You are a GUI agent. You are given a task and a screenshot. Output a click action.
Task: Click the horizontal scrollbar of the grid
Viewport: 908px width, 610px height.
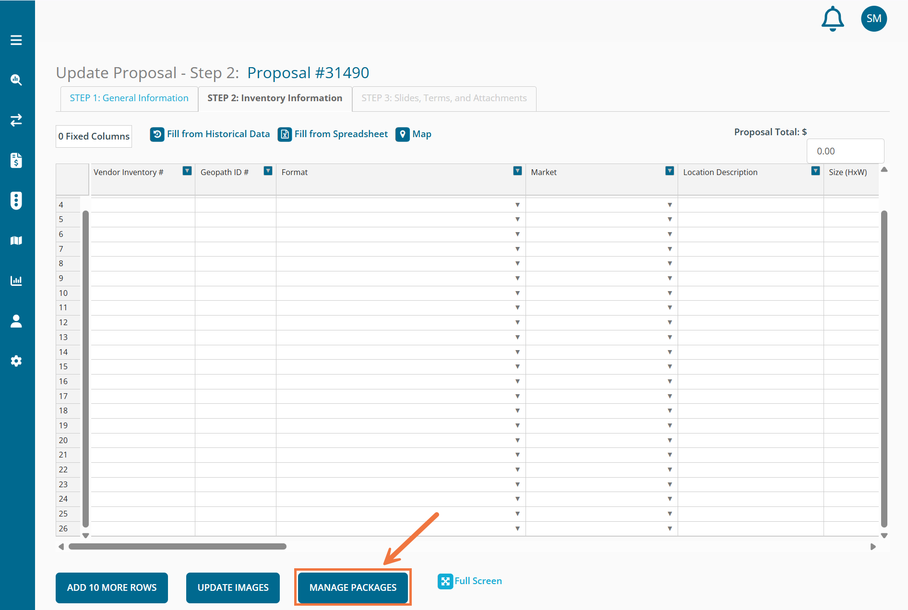click(x=178, y=547)
